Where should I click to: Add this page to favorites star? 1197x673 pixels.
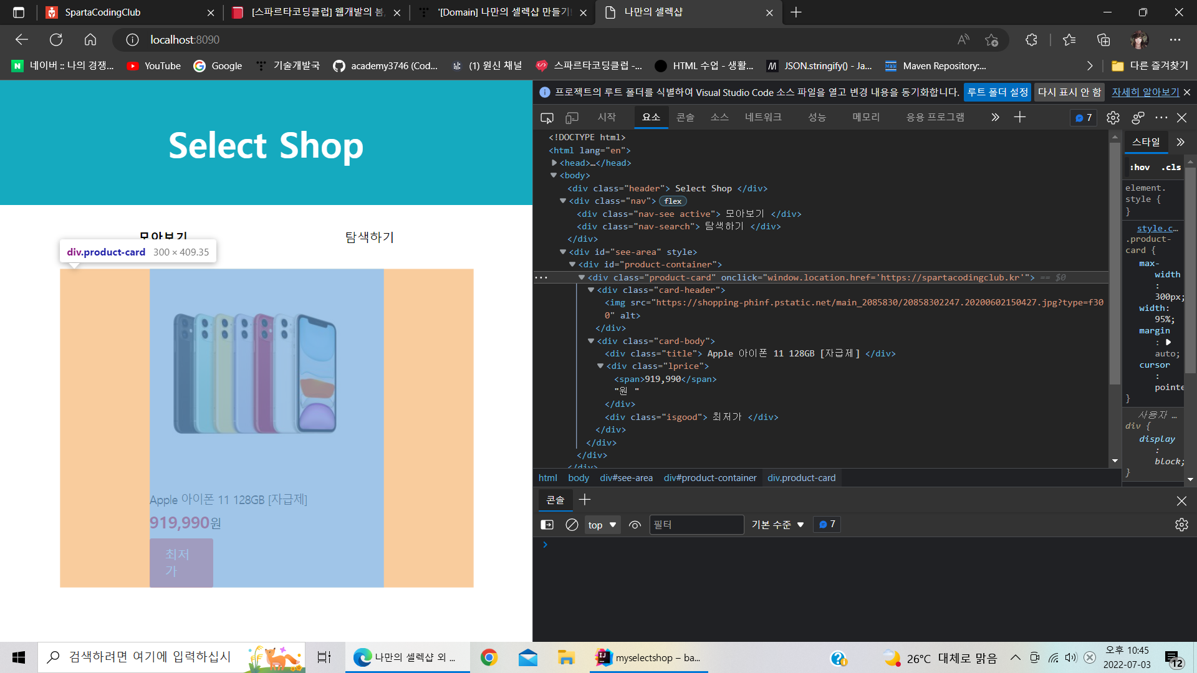[991, 40]
